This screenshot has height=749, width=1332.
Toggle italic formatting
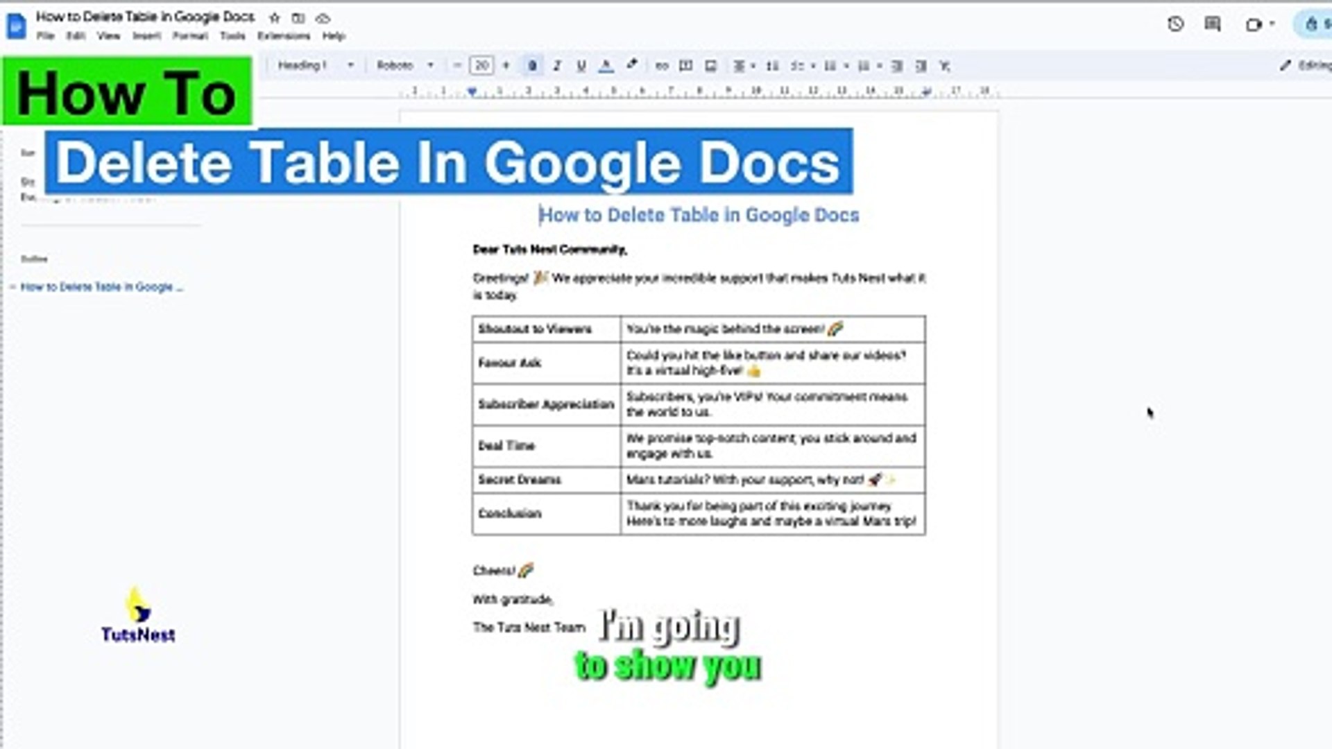click(556, 66)
